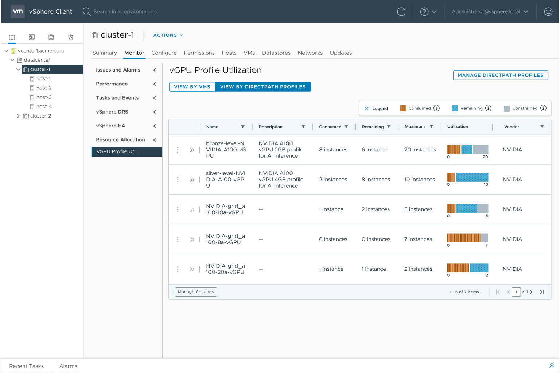Image resolution: width=560 pixels, height=373 pixels.
Task: Collapse the Legend panel
Action: click(367, 108)
